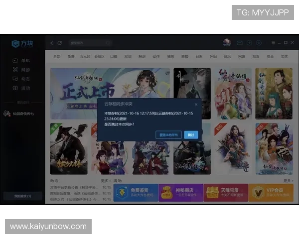Click the search box in the top bar
The image size is (299, 239).
[x=90, y=43]
